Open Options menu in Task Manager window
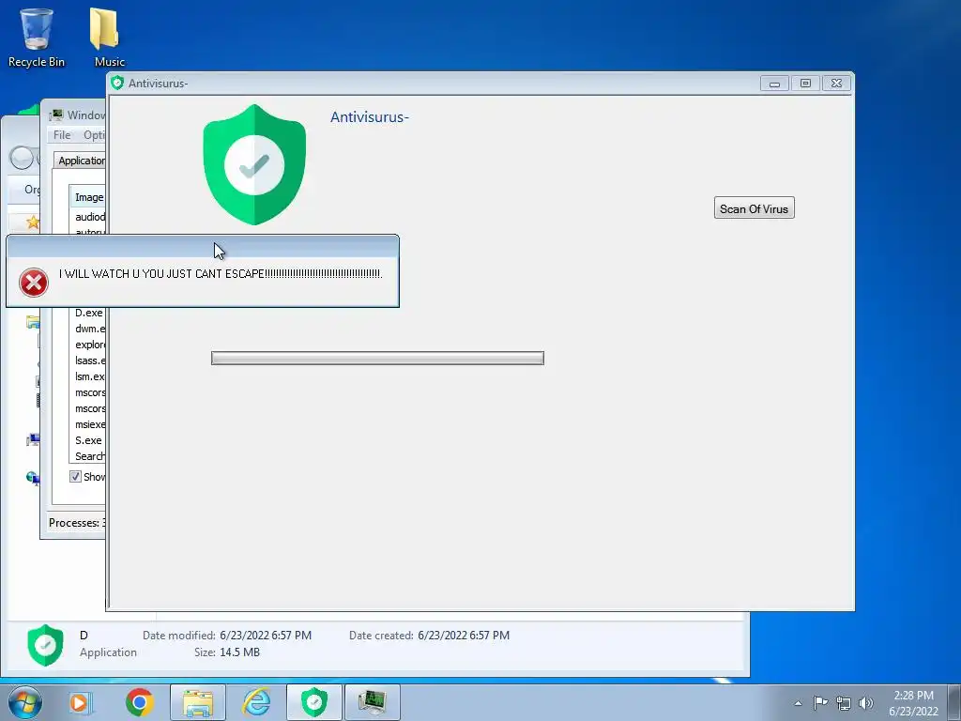This screenshot has width=961, height=721. click(x=95, y=135)
